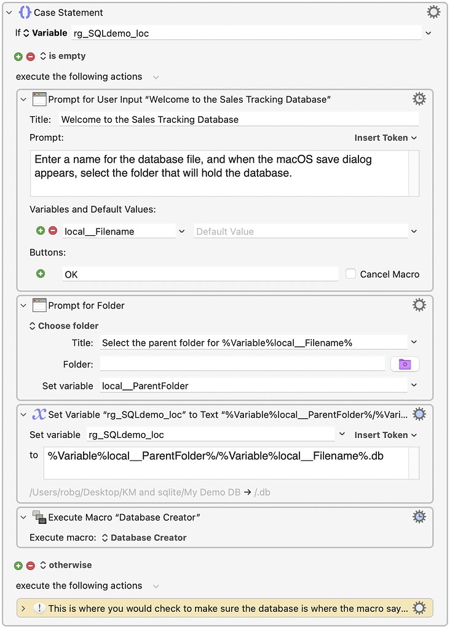Add a variable after local__Filename
This screenshot has width=450, height=629.
coord(40,231)
